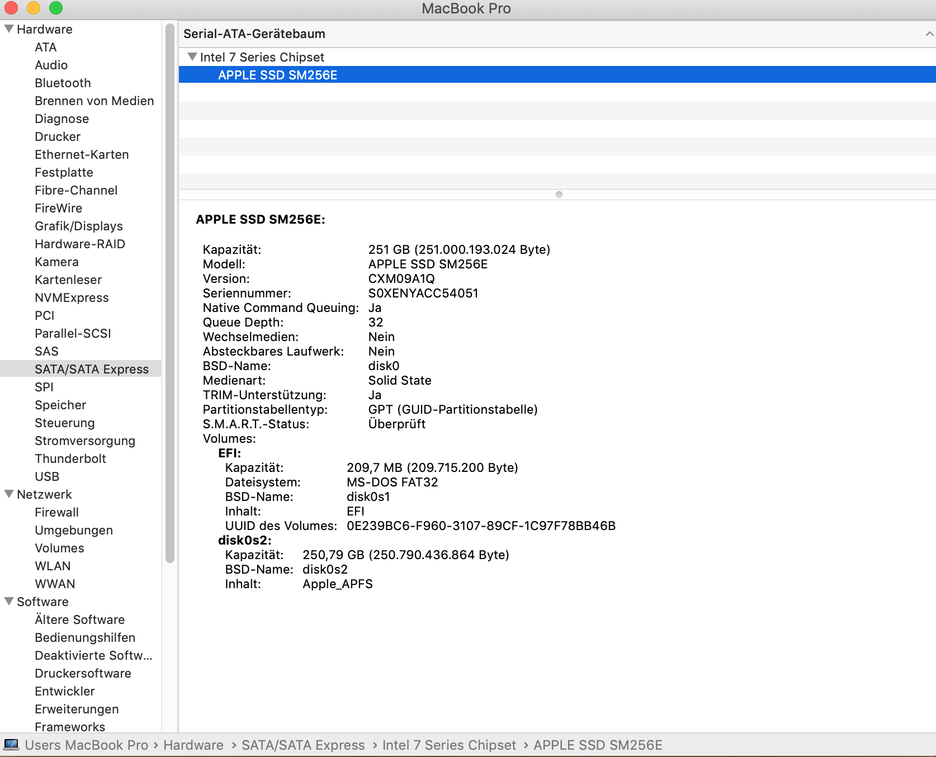Viewport: 936px width, 757px height.
Task: Select Parallel-SCSI in sidebar
Action: [x=73, y=334]
